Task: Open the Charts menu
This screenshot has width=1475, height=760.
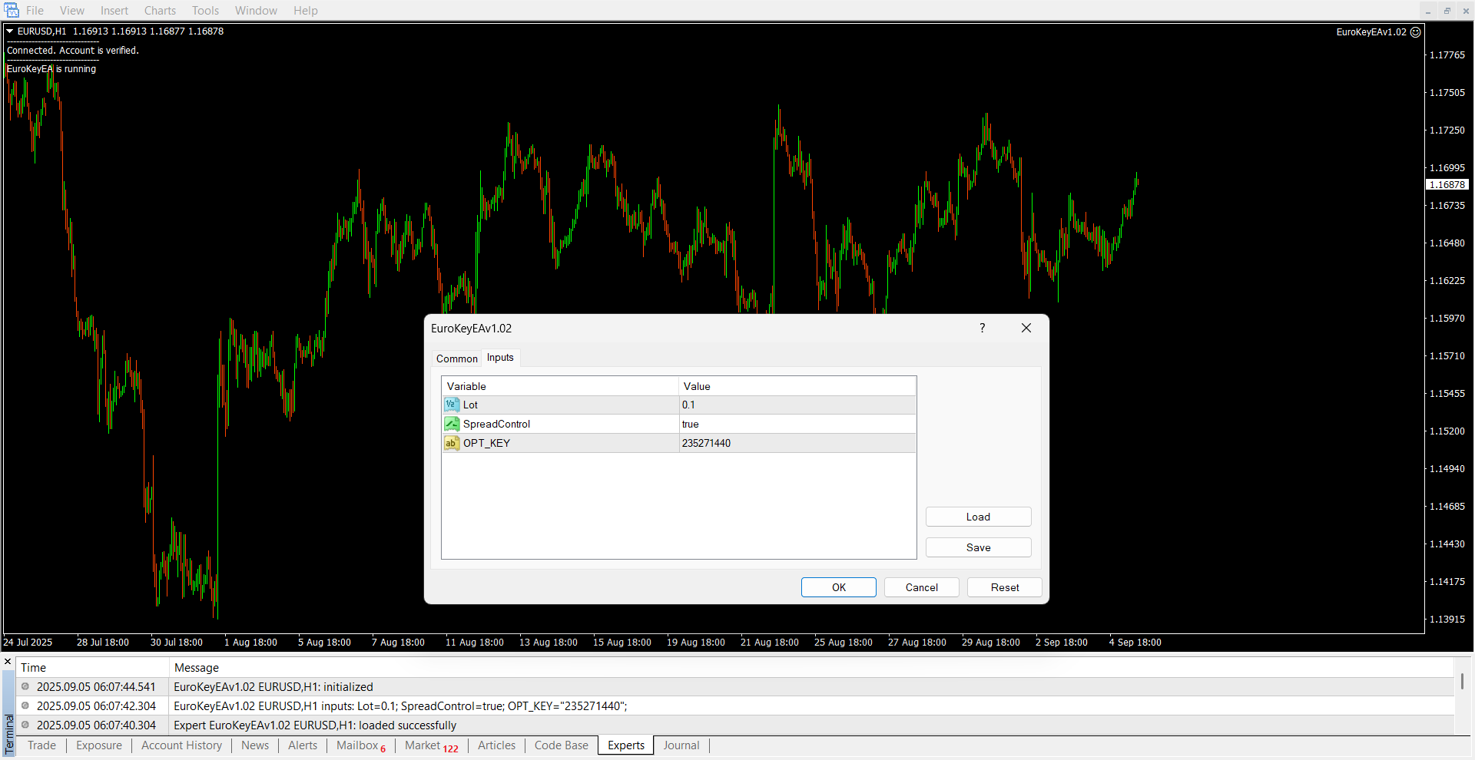Action: tap(160, 11)
